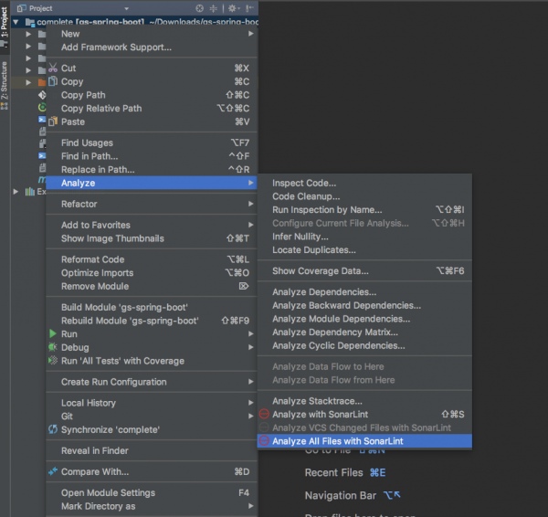Click the External Libraries bars icon
The width and height of the screenshot is (548, 517).
[30, 191]
